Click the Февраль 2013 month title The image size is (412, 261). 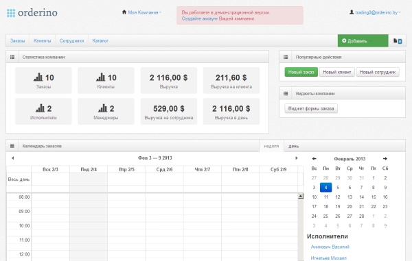tap(350, 159)
